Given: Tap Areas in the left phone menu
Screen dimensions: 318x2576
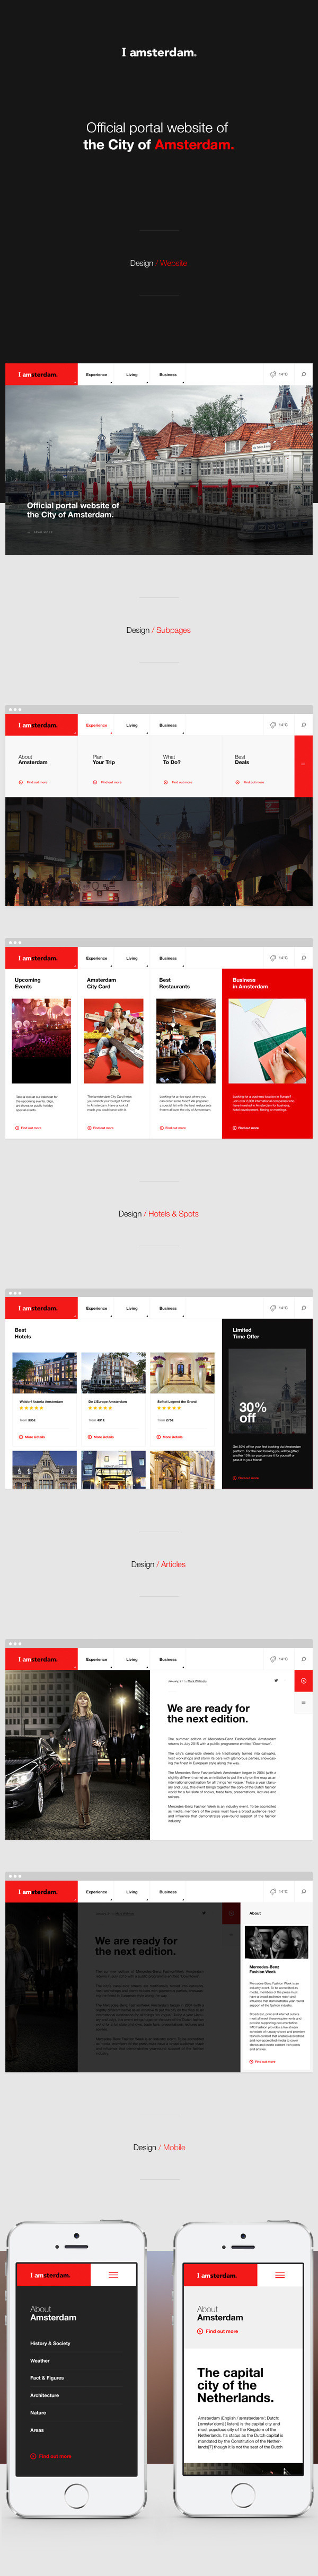Looking at the screenshot, I should pyautogui.click(x=37, y=2430).
